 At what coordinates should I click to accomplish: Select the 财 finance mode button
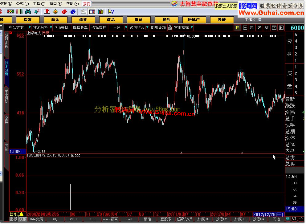tap(294, 219)
